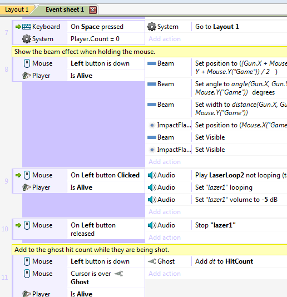The width and height of the screenshot is (287, 297).
Task: Click Mouse icon in event 10 condition
Action: 27,225
